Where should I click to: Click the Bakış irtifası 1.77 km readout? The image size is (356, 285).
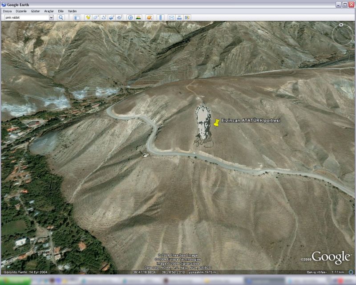(x=325, y=272)
